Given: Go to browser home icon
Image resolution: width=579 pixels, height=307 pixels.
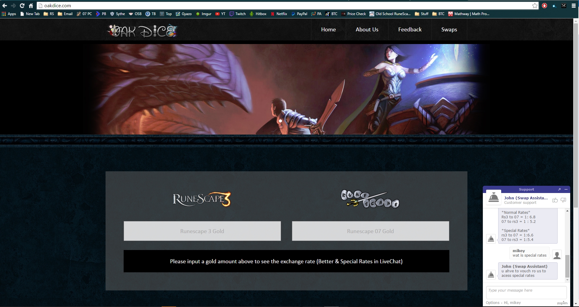Looking at the screenshot, I should point(31,6).
